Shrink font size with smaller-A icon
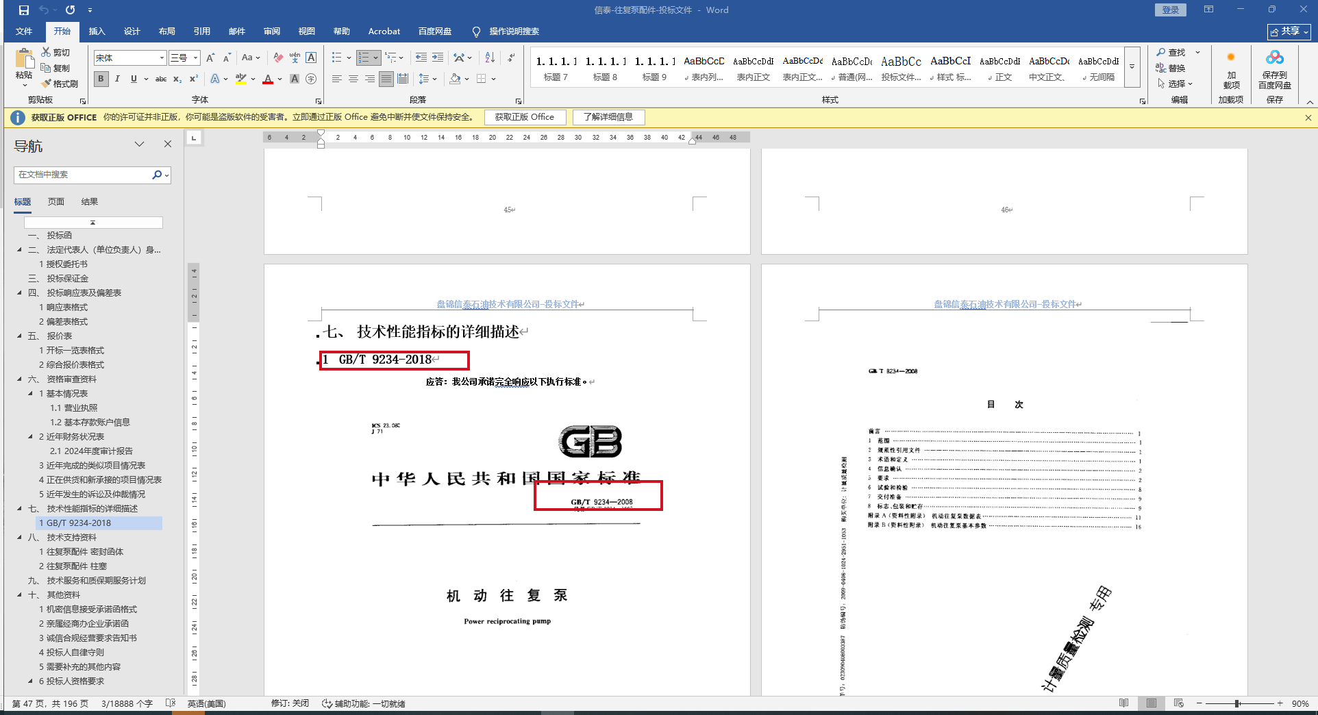The height and width of the screenshot is (715, 1318). pos(227,58)
